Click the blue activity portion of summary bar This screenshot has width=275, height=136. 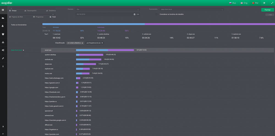pos(94,24)
